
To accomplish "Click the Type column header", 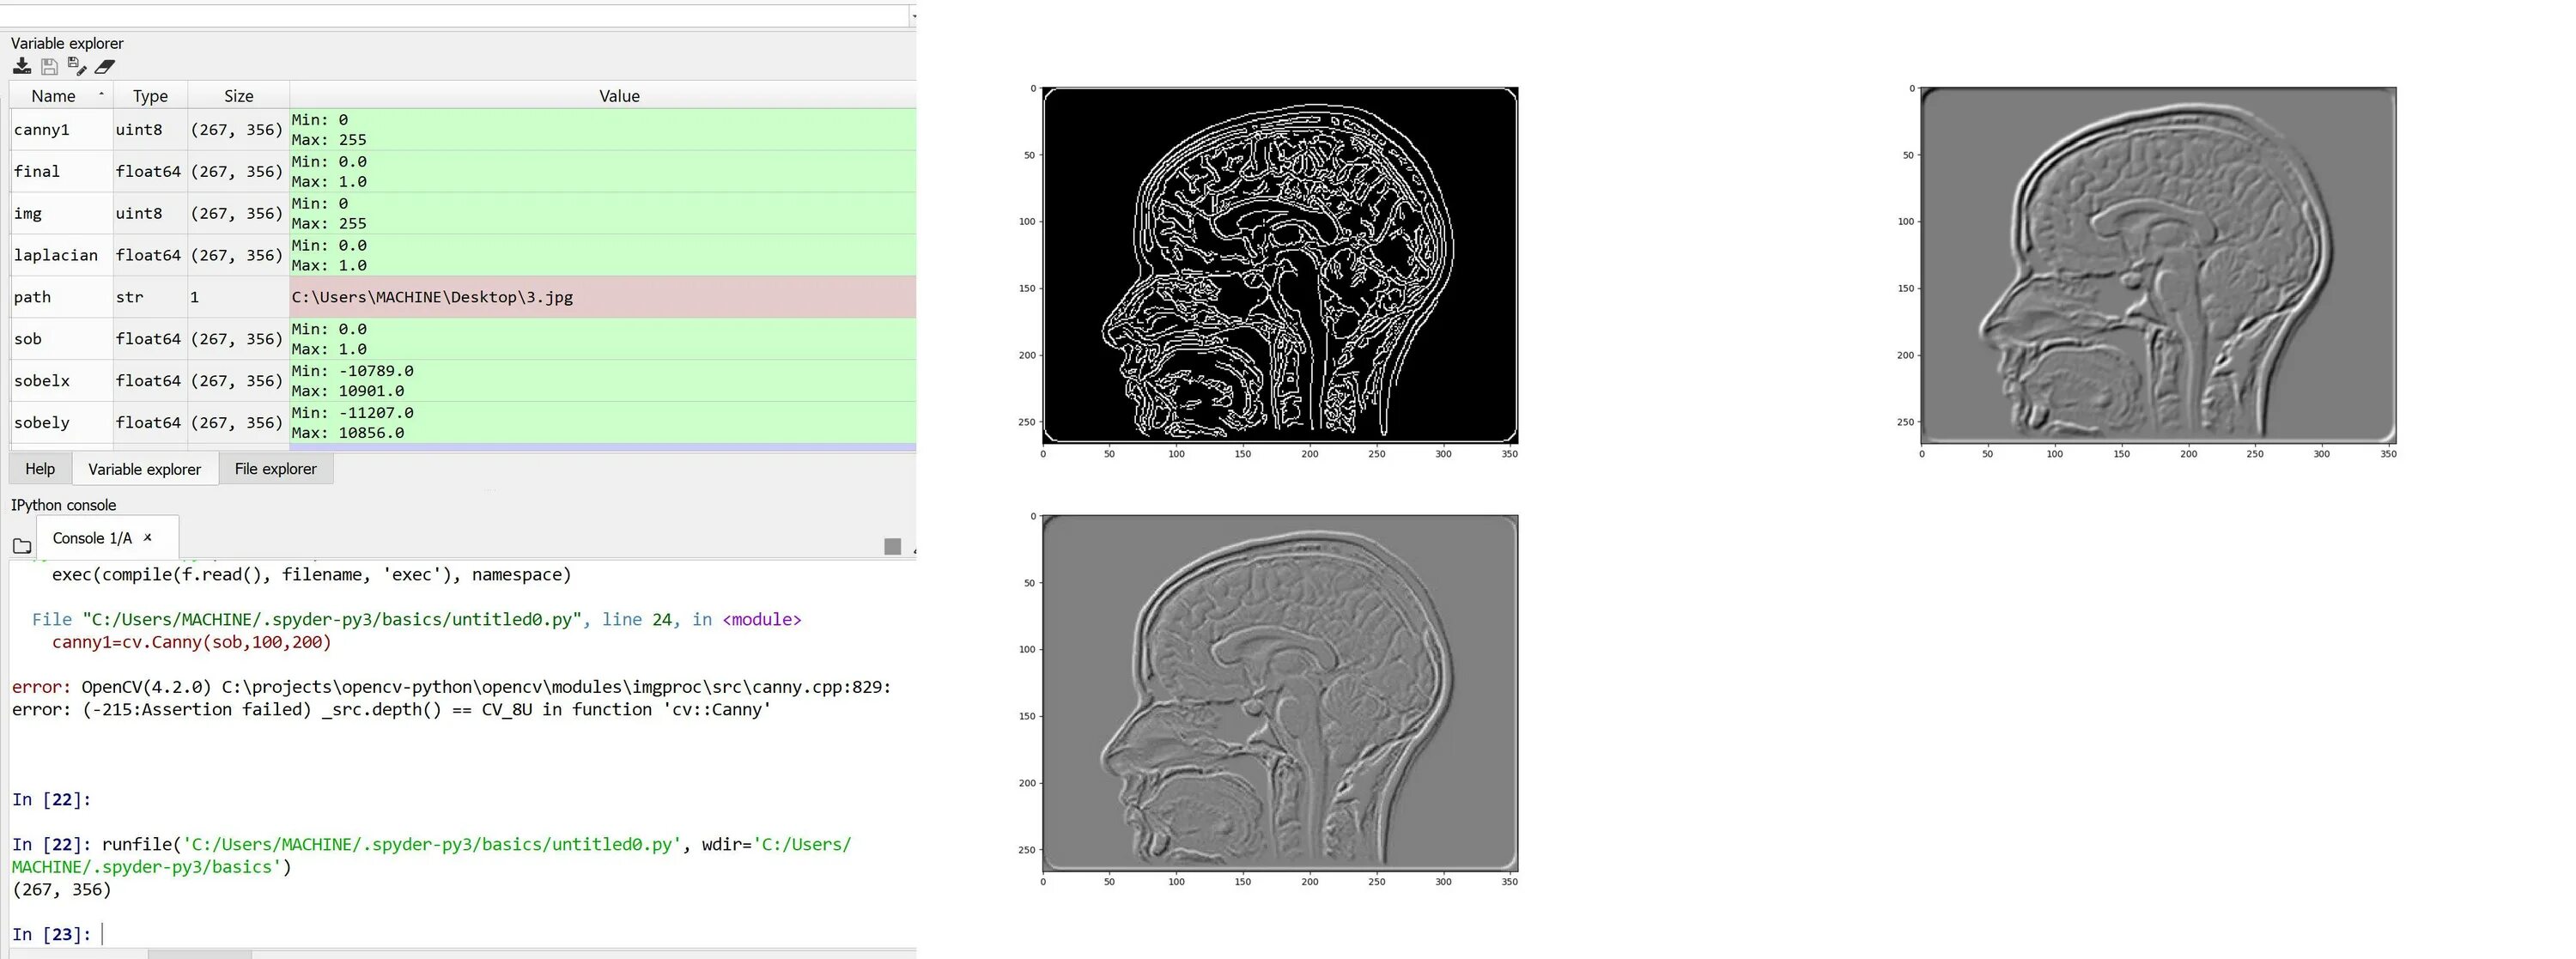I will coord(150,96).
